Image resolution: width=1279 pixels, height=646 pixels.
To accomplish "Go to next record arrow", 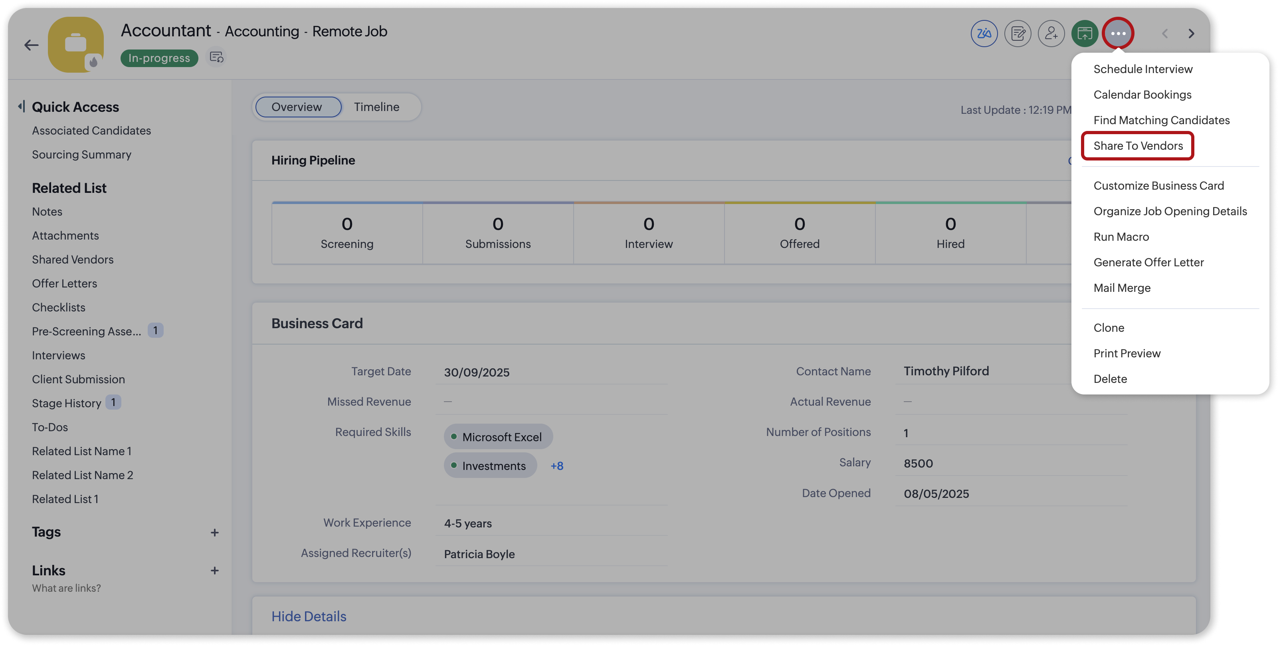I will pos(1191,34).
